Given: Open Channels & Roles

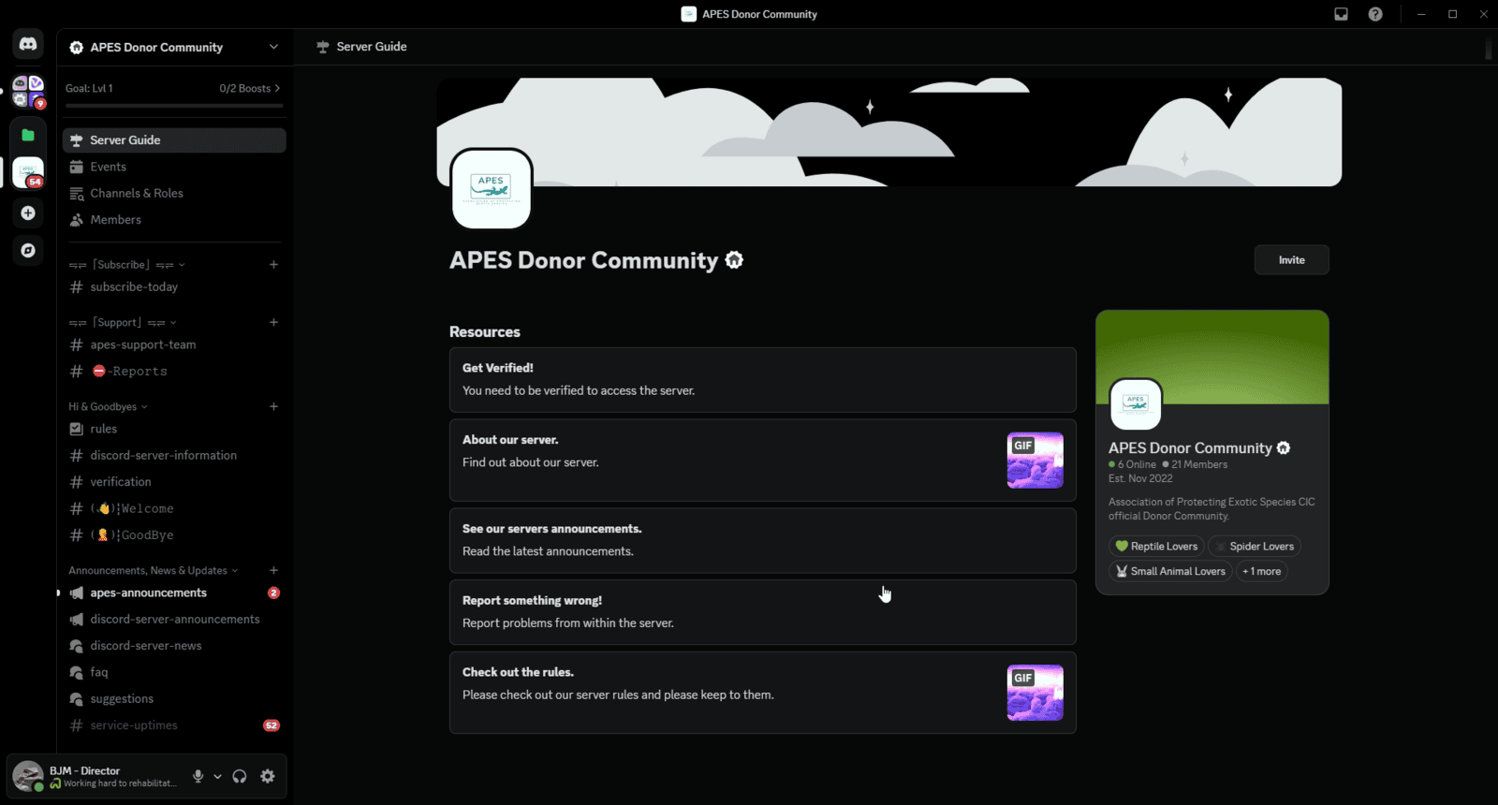Looking at the screenshot, I should (174, 193).
